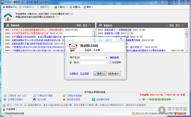
Task: Click the 捐助作者 link in status bar
Action: click(x=182, y=113)
